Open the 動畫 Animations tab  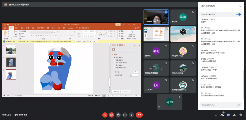tap(33, 28)
